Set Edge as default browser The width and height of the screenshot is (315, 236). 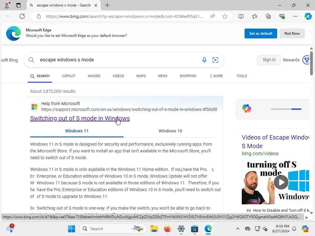tap(261, 33)
